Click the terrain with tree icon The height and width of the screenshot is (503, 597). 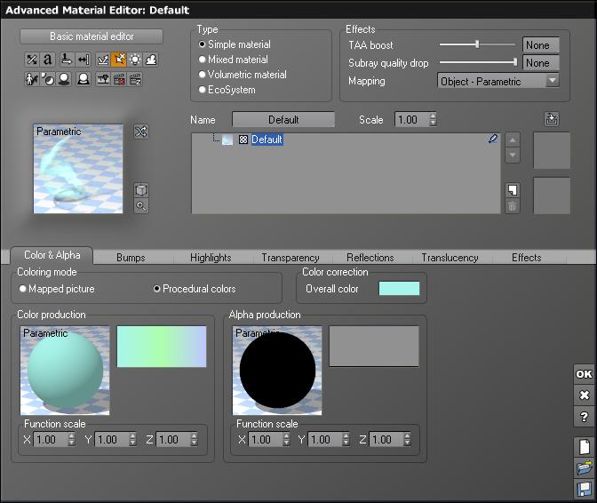pyautogui.click(x=103, y=79)
